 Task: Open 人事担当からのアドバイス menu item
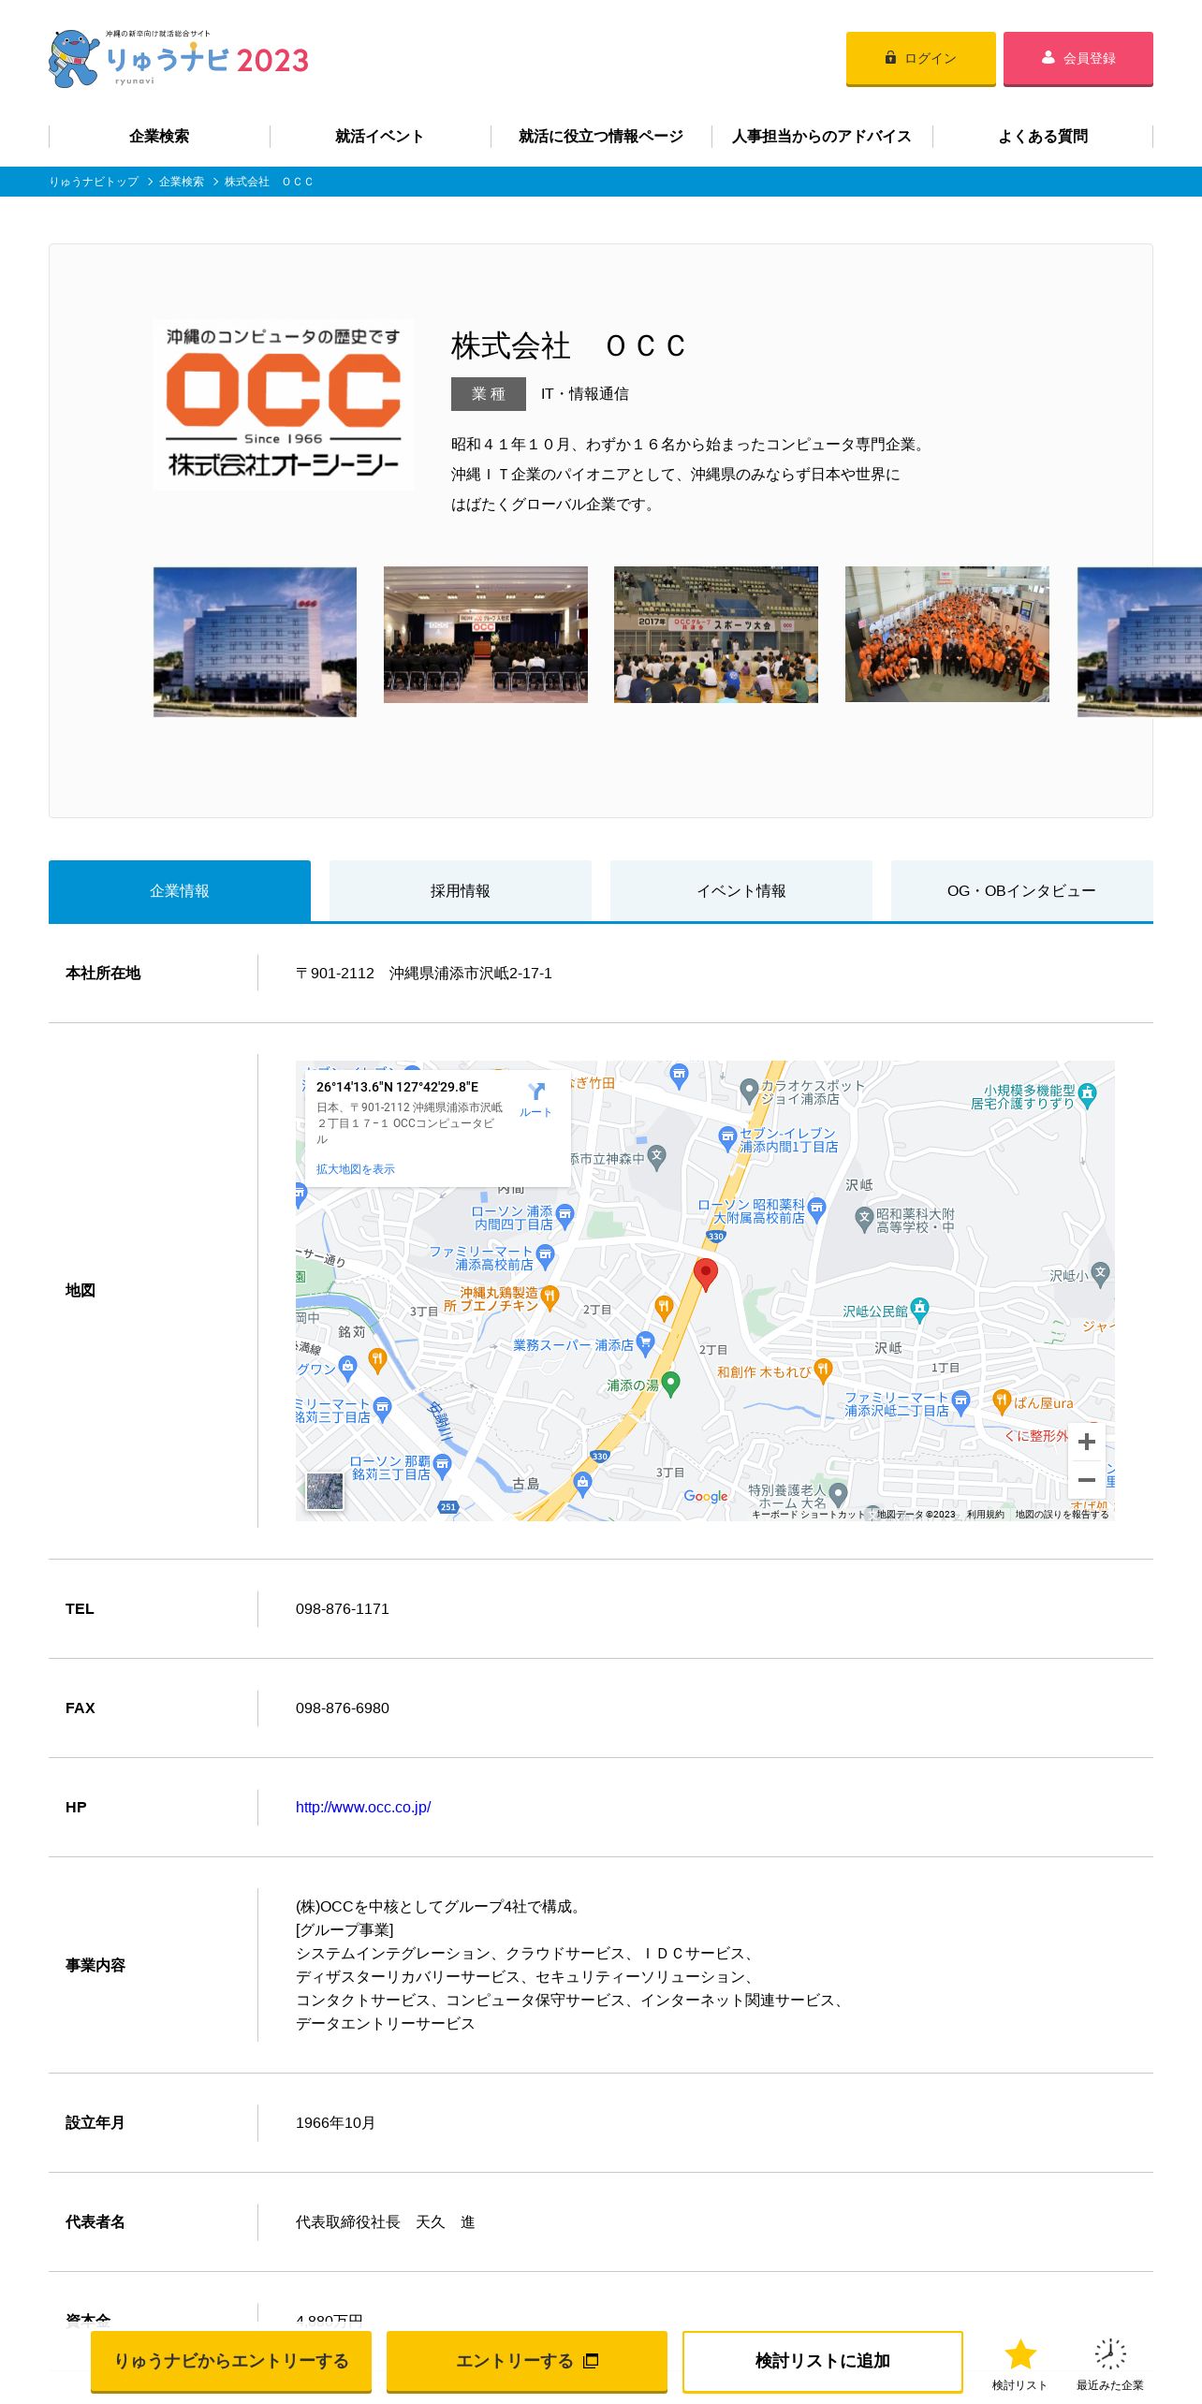[x=822, y=137]
